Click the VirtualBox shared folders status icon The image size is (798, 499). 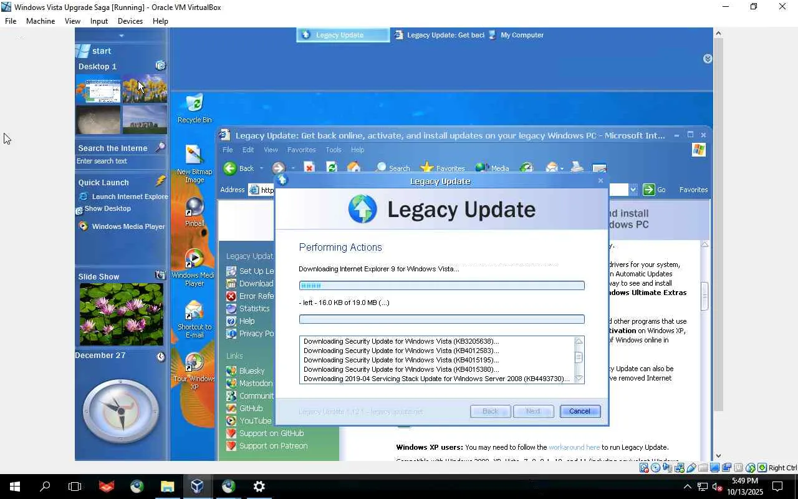703,468
